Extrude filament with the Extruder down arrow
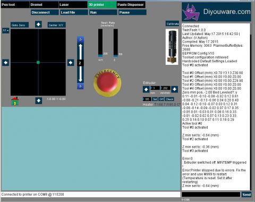Screen dimensions: 255x202 tap(174, 89)
